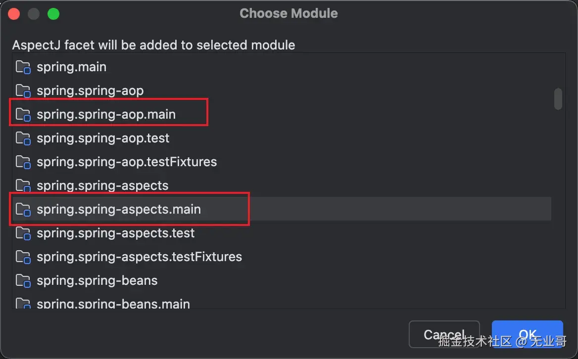Click the module icon of spring.spring-beans
Viewport: 578px width, 359px height.
click(x=23, y=281)
